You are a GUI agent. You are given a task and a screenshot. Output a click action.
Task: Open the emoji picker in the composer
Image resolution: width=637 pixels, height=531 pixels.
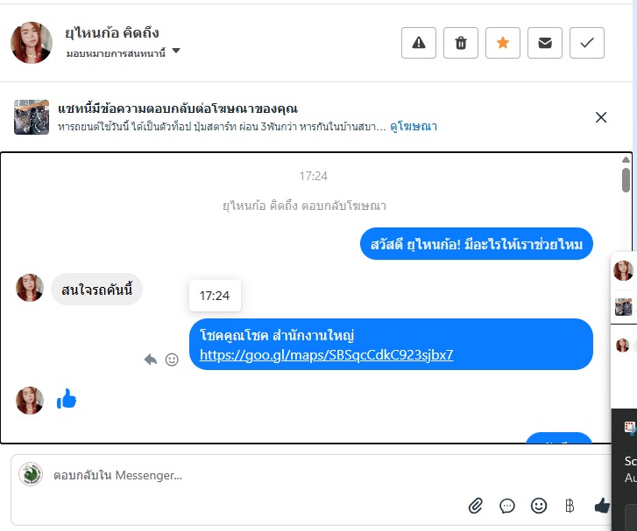pos(539,506)
